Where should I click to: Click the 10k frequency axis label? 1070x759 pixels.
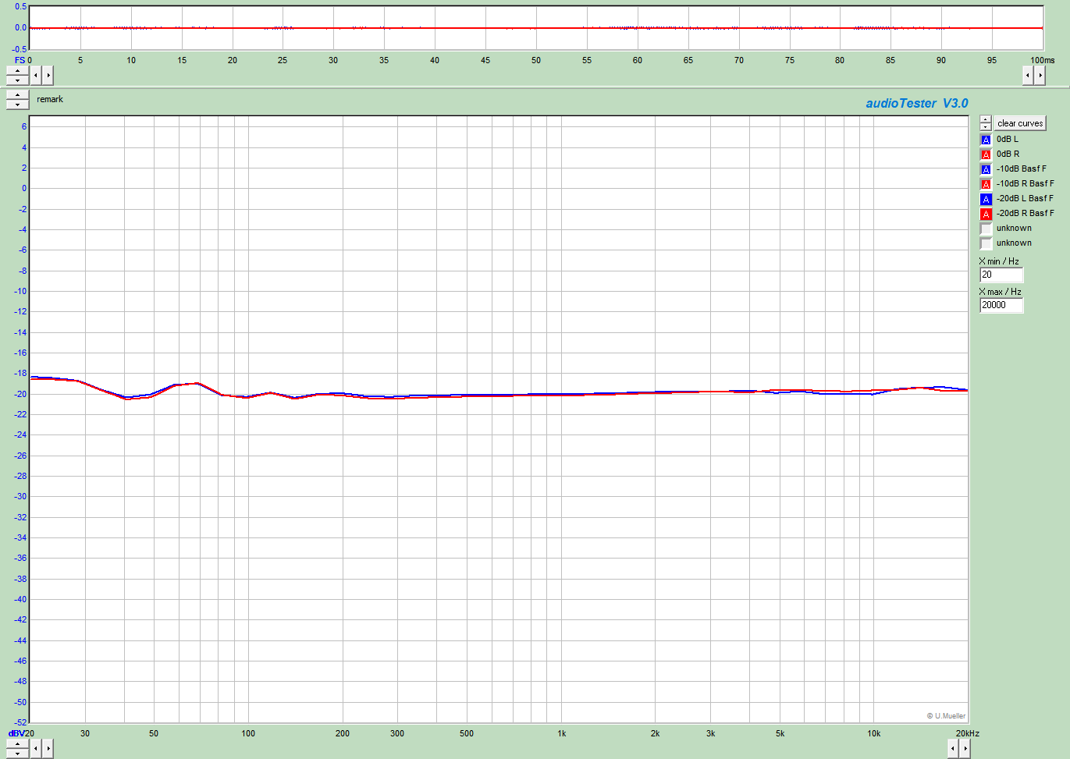[x=874, y=733]
